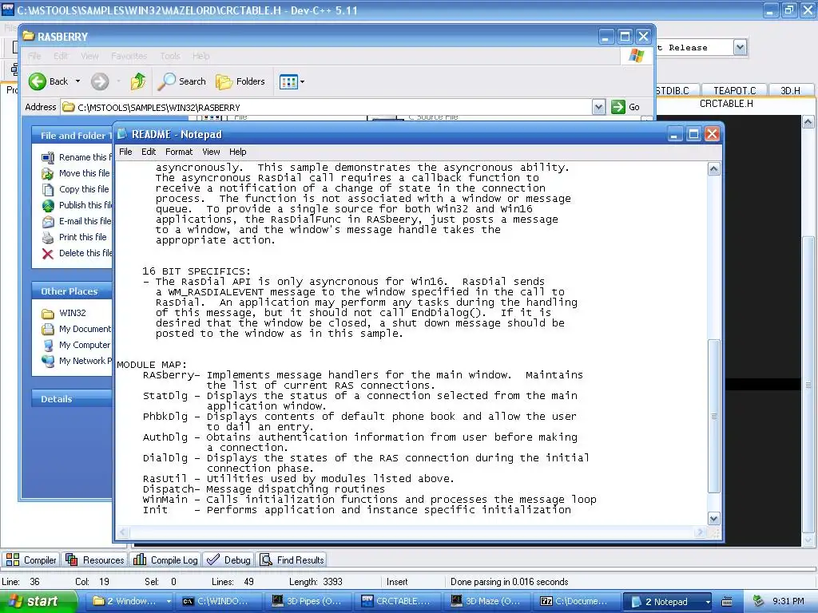Viewport: 818px width, 613px height.
Task: Switch to 3D.H tab in Dev-C++
Action: tap(790, 91)
